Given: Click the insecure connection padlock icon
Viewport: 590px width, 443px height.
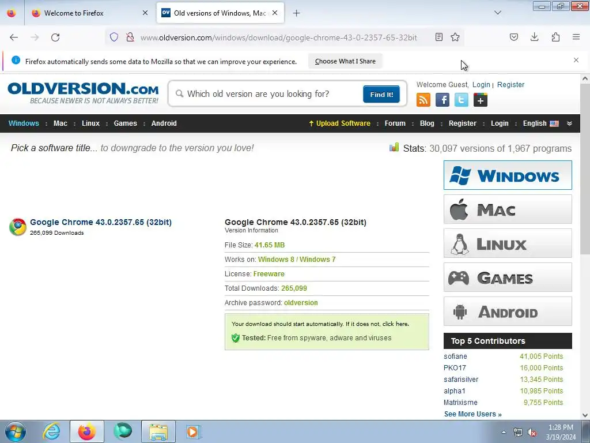Looking at the screenshot, I should tap(130, 37).
